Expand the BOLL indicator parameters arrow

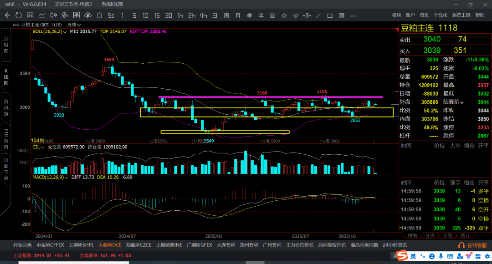pyautogui.click(x=65, y=32)
